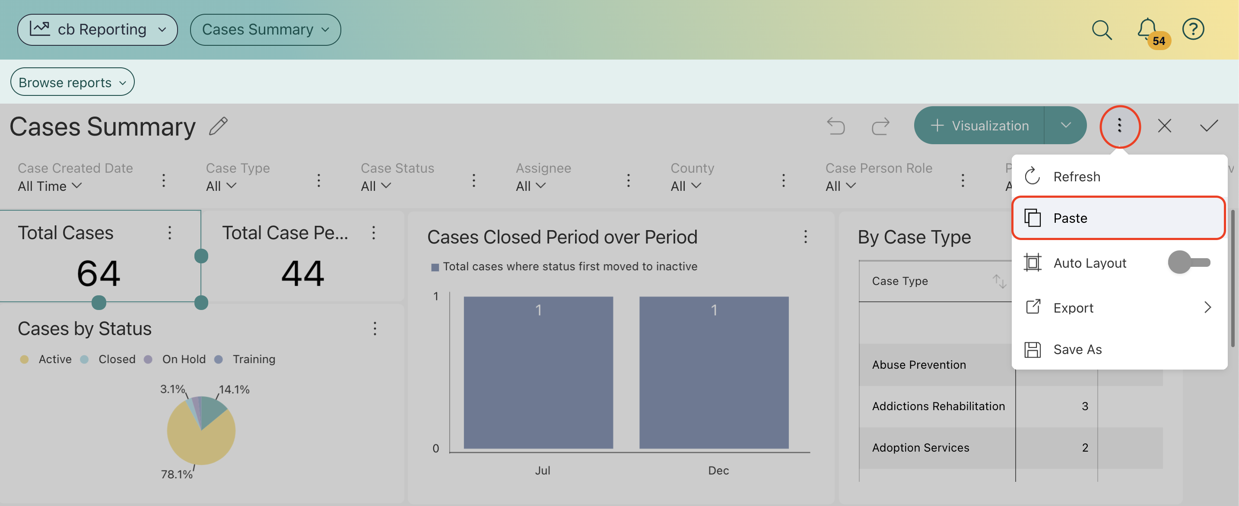Expand the Browse reports dropdown
The width and height of the screenshot is (1239, 506).
click(72, 82)
